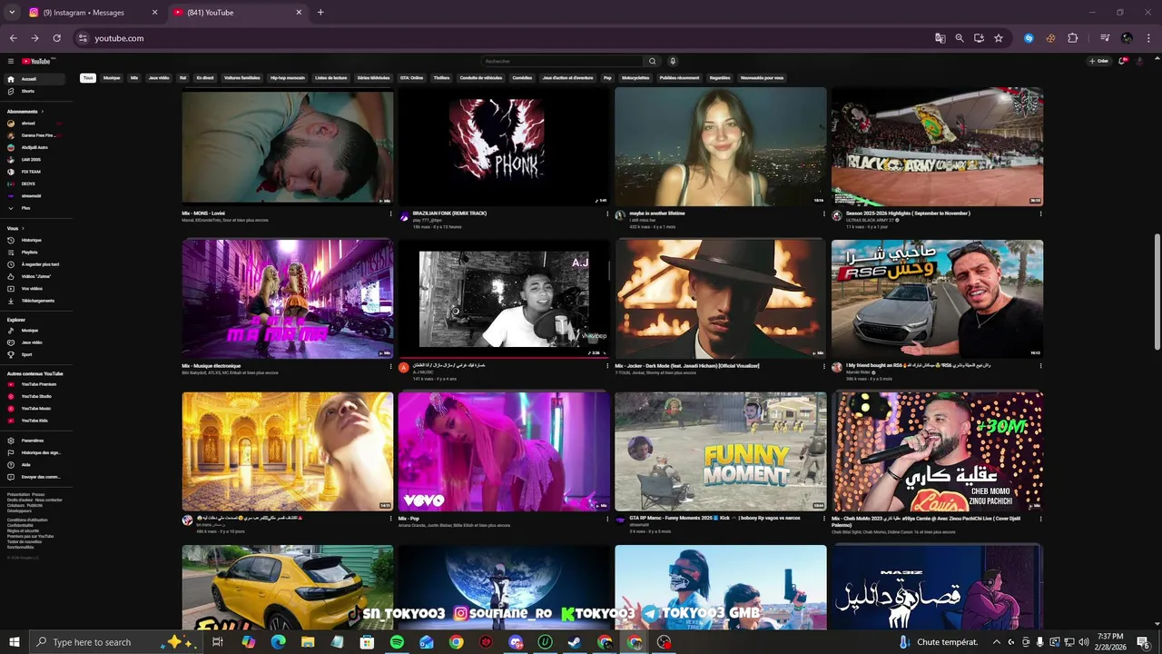This screenshot has width=1162, height=654.
Task: Open À regarder plus tard
Action: point(34,263)
